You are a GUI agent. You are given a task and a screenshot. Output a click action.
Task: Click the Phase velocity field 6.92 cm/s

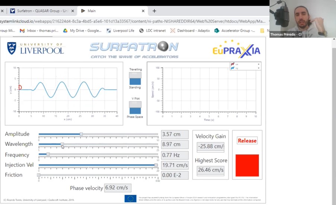118,188
